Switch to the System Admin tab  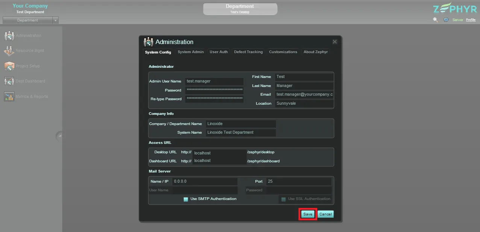[x=191, y=52]
